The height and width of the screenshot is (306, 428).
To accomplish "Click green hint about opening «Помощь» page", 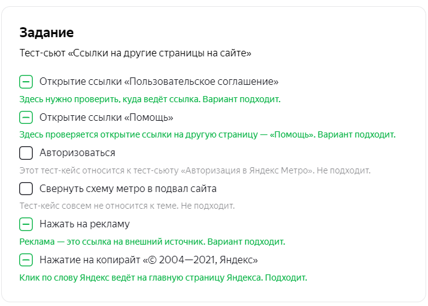I will 207,134.
